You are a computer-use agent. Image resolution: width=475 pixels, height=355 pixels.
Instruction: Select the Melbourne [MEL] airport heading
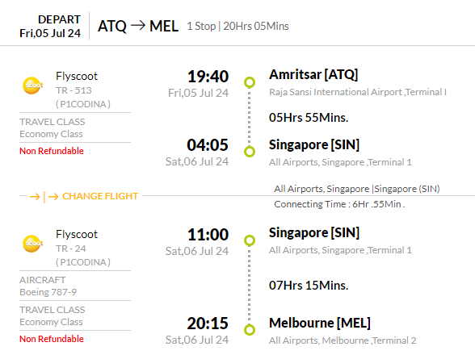[320, 323]
